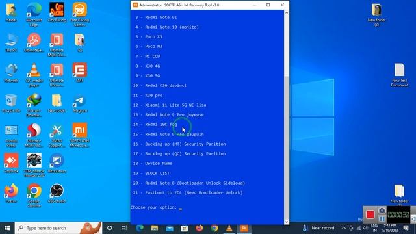Click the recording timer display
This screenshot has width=416, height=234.
(398, 214)
